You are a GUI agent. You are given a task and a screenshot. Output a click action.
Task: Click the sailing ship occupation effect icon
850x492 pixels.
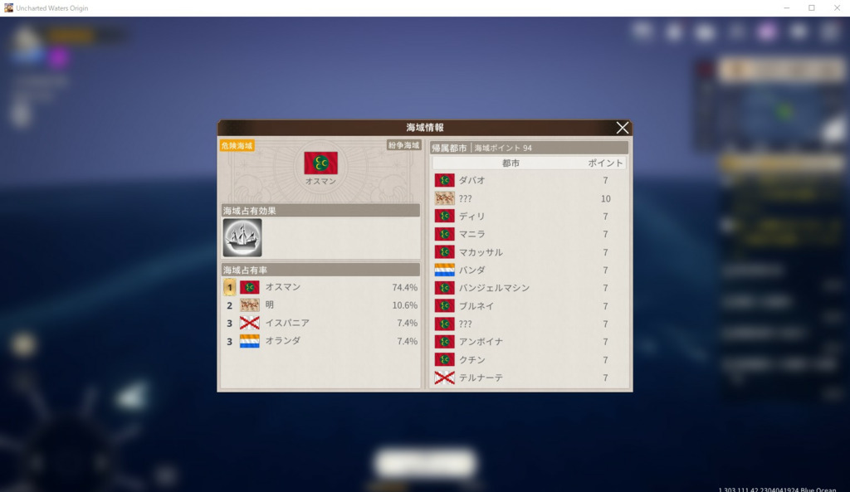pyautogui.click(x=242, y=237)
